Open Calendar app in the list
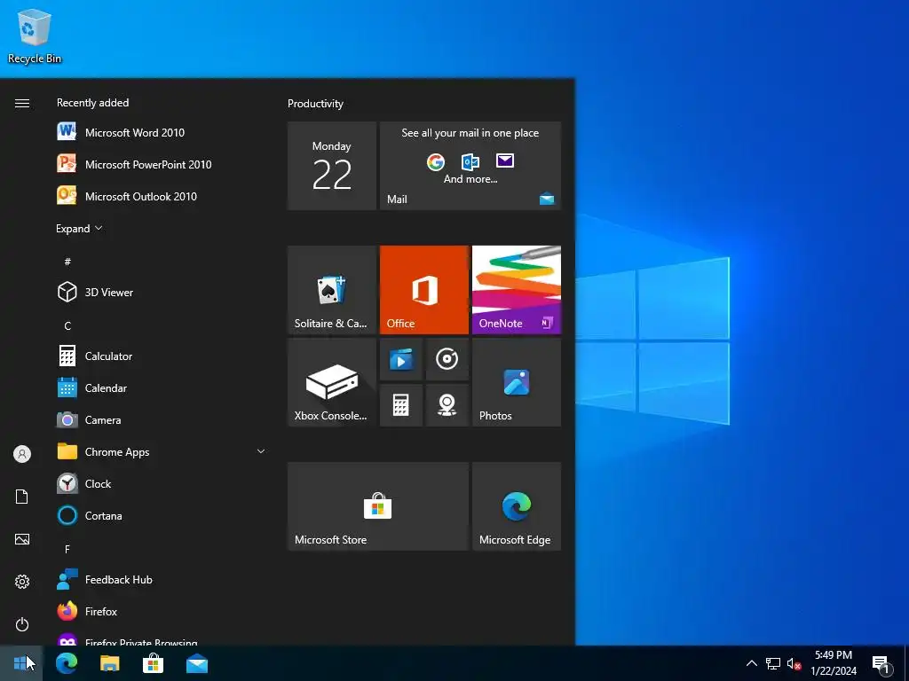The image size is (909, 681). (x=162, y=388)
